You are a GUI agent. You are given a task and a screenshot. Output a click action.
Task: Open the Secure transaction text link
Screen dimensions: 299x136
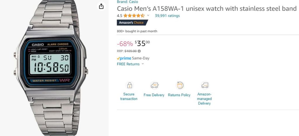[x=129, y=97]
